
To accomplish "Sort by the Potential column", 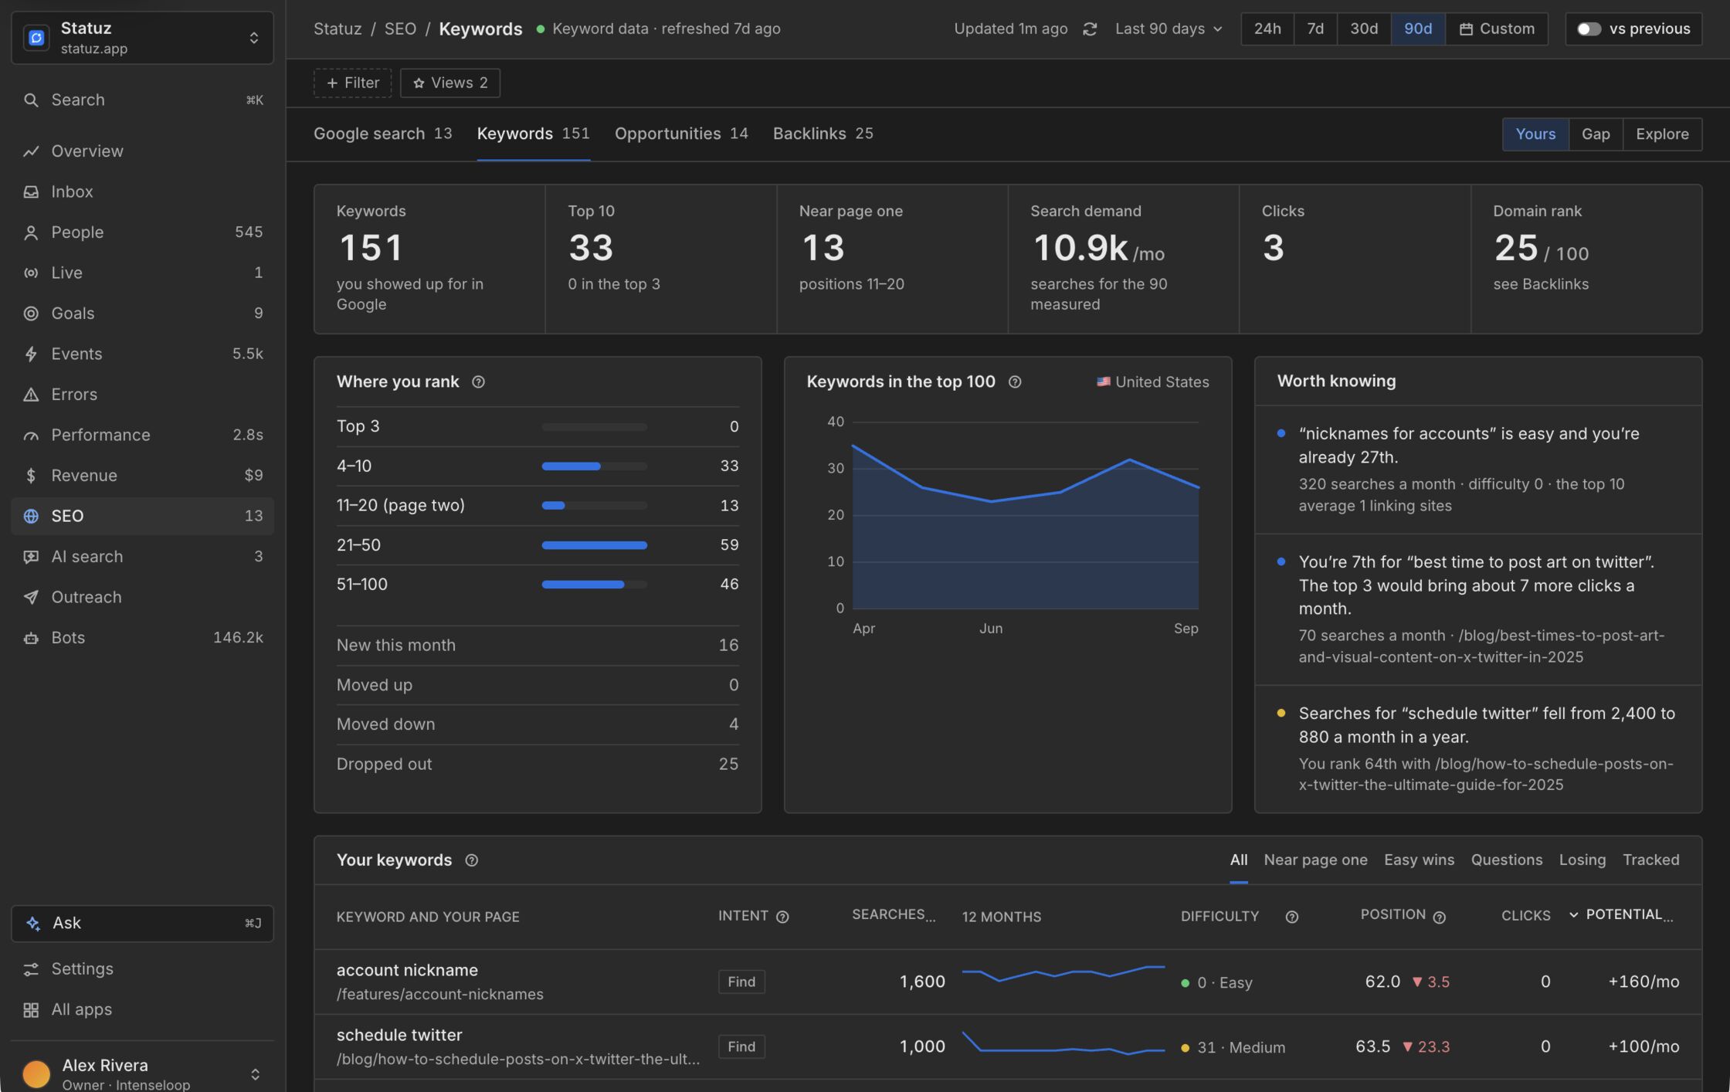I will click(x=1622, y=915).
